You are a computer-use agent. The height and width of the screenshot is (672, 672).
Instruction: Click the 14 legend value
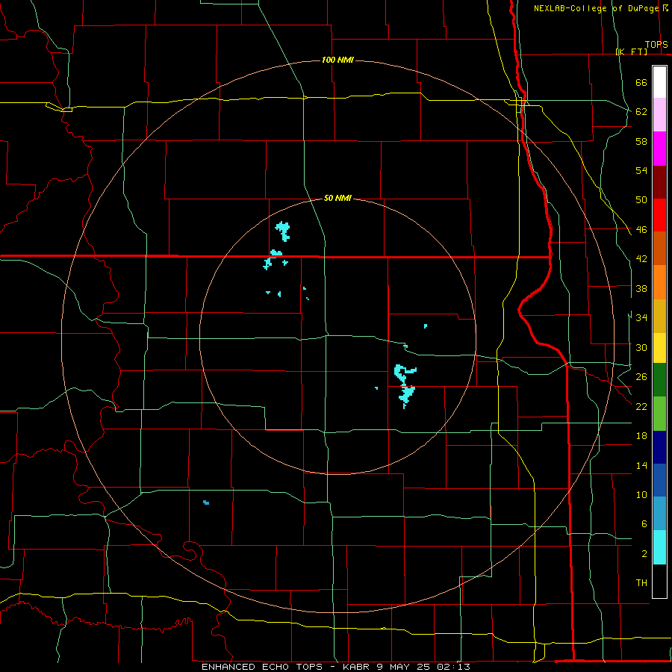point(641,465)
